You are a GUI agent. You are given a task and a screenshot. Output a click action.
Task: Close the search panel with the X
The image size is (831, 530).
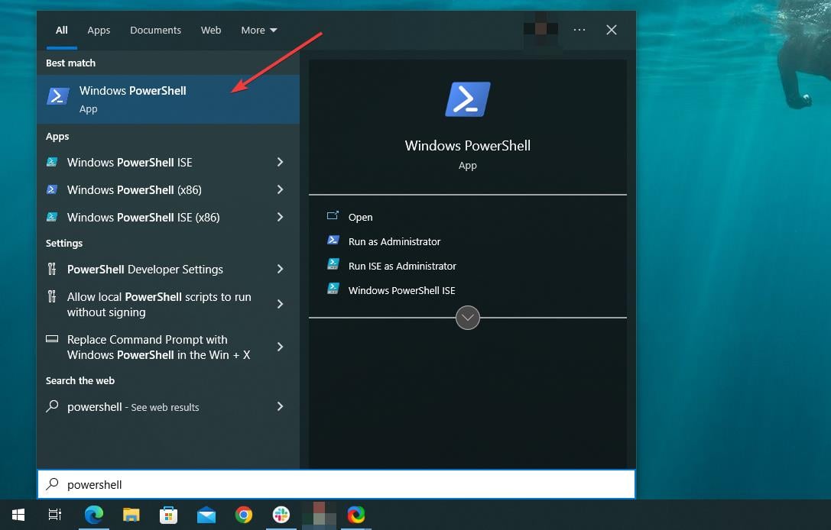tap(612, 30)
